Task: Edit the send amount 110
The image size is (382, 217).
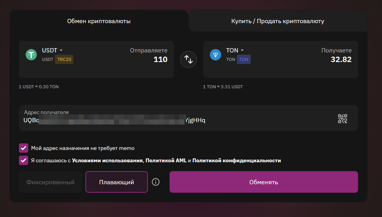Action: pos(160,59)
